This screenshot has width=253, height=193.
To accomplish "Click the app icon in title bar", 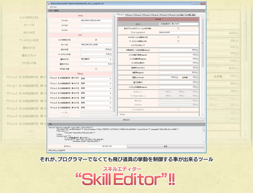I will pyautogui.click(x=49, y=3).
